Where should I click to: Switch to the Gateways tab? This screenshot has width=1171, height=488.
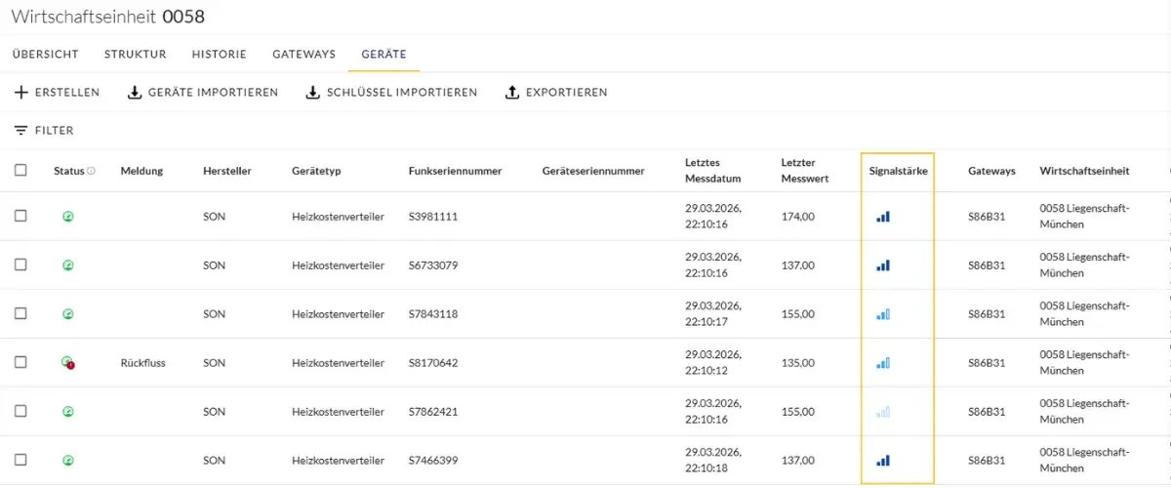[304, 55]
